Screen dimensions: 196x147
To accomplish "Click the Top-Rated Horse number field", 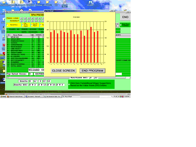I will (x=31, y=74).
